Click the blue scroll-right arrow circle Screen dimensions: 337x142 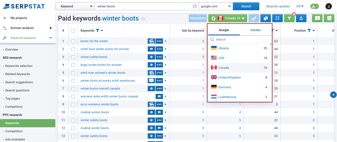[x=334, y=95]
